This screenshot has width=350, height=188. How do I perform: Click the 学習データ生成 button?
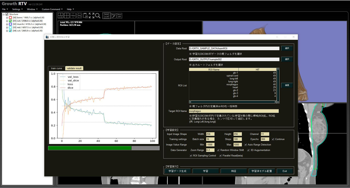(x=177, y=171)
